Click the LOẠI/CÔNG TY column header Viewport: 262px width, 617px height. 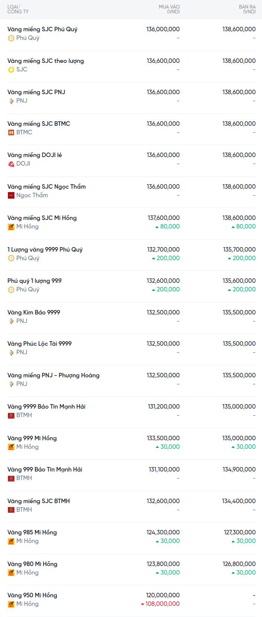[18, 9]
